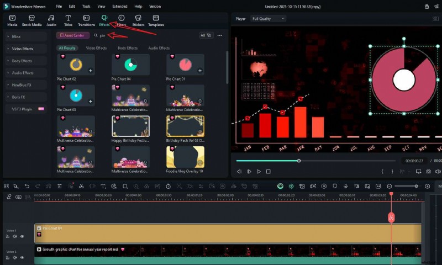The image size is (442, 265).
Task: Expand the Video Effects category
Action: coord(26,49)
